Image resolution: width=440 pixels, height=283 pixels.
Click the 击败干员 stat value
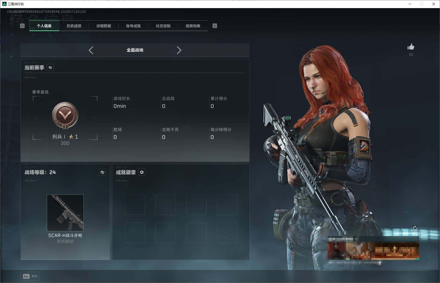click(x=163, y=137)
